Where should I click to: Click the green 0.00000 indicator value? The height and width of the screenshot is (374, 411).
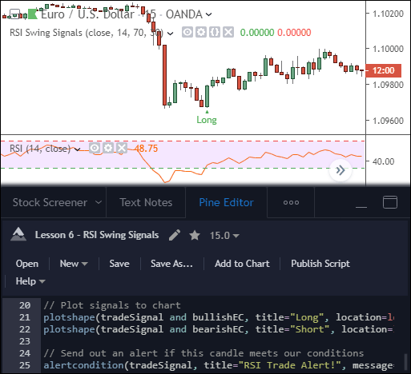click(x=257, y=33)
